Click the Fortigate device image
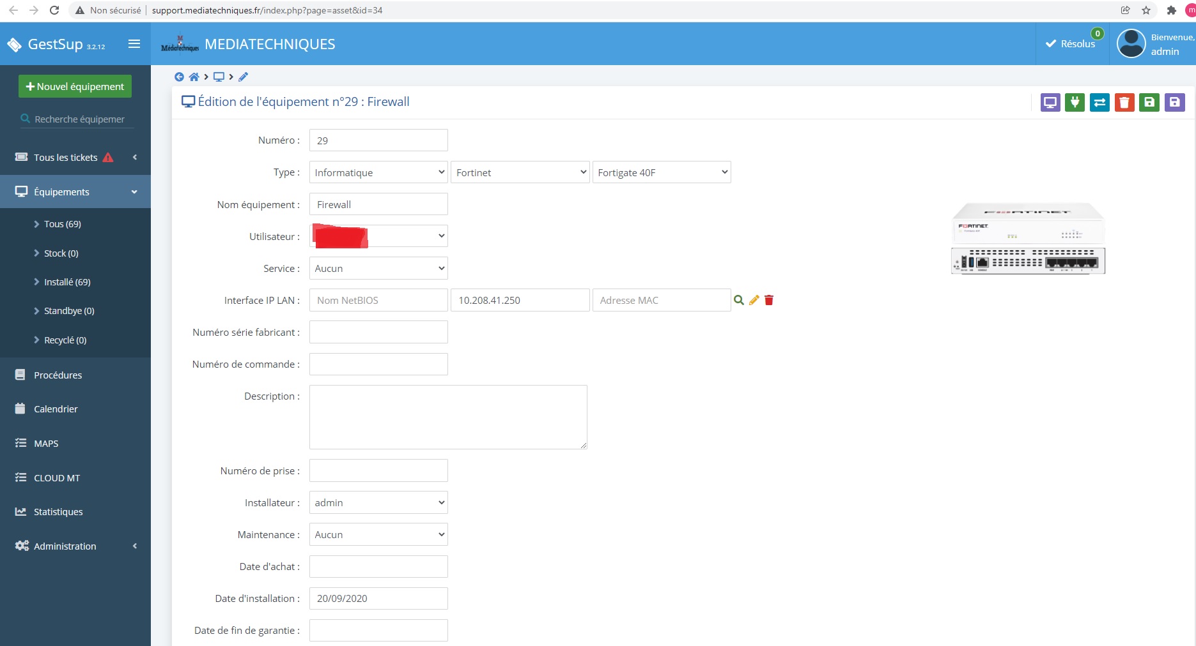The image size is (1196, 646). pyautogui.click(x=1028, y=239)
